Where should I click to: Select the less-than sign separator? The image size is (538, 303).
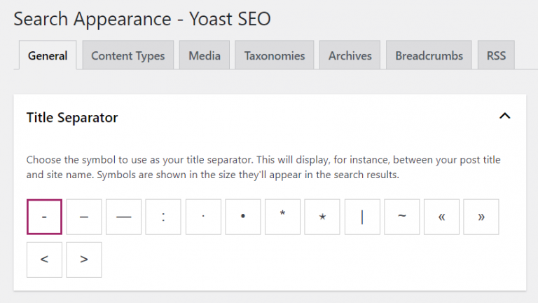pos(44,260)
